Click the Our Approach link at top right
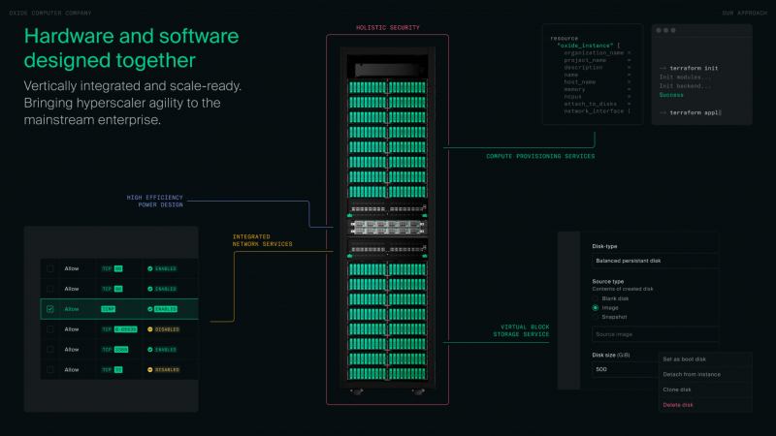This screenshot has width=776, height=436. 743,12
